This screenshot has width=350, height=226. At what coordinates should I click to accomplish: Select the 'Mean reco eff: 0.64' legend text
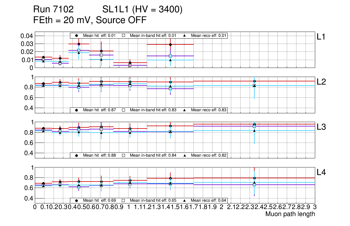click(x=209, y=201)
